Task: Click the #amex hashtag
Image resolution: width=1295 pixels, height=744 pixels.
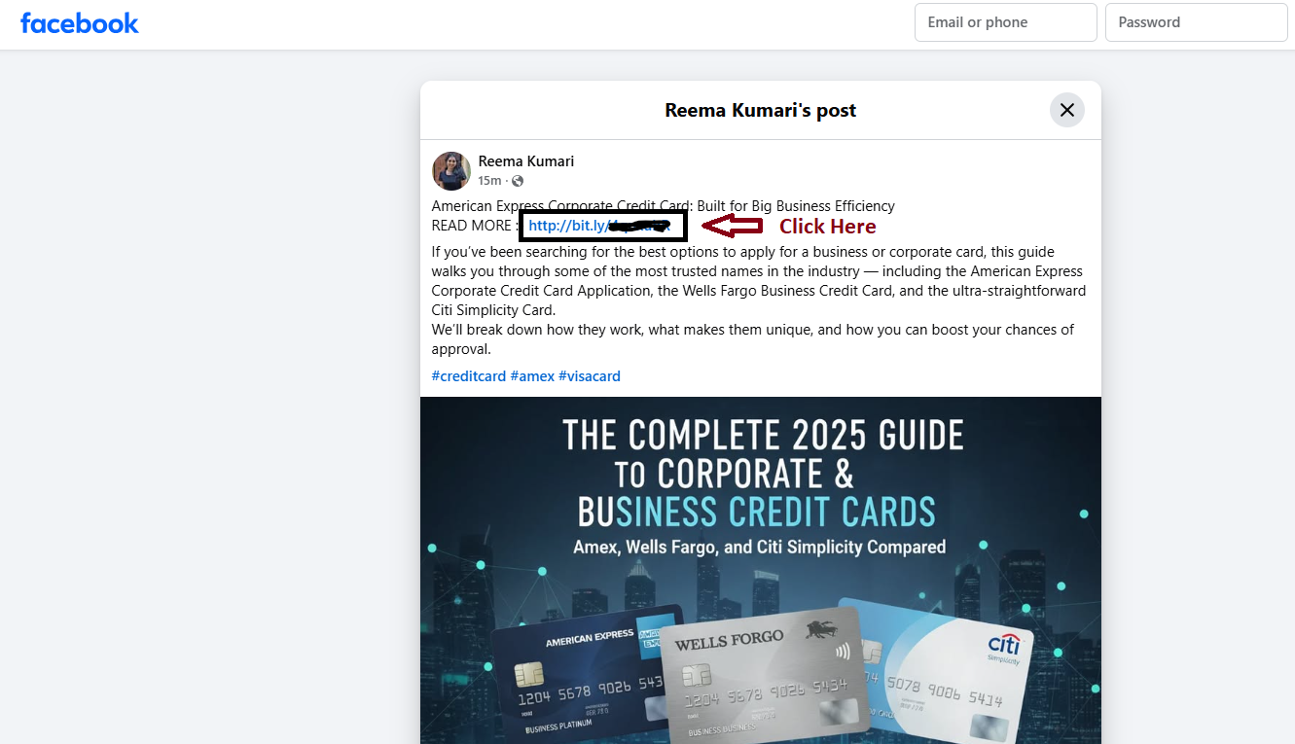Action: click(x=532, y=376)
